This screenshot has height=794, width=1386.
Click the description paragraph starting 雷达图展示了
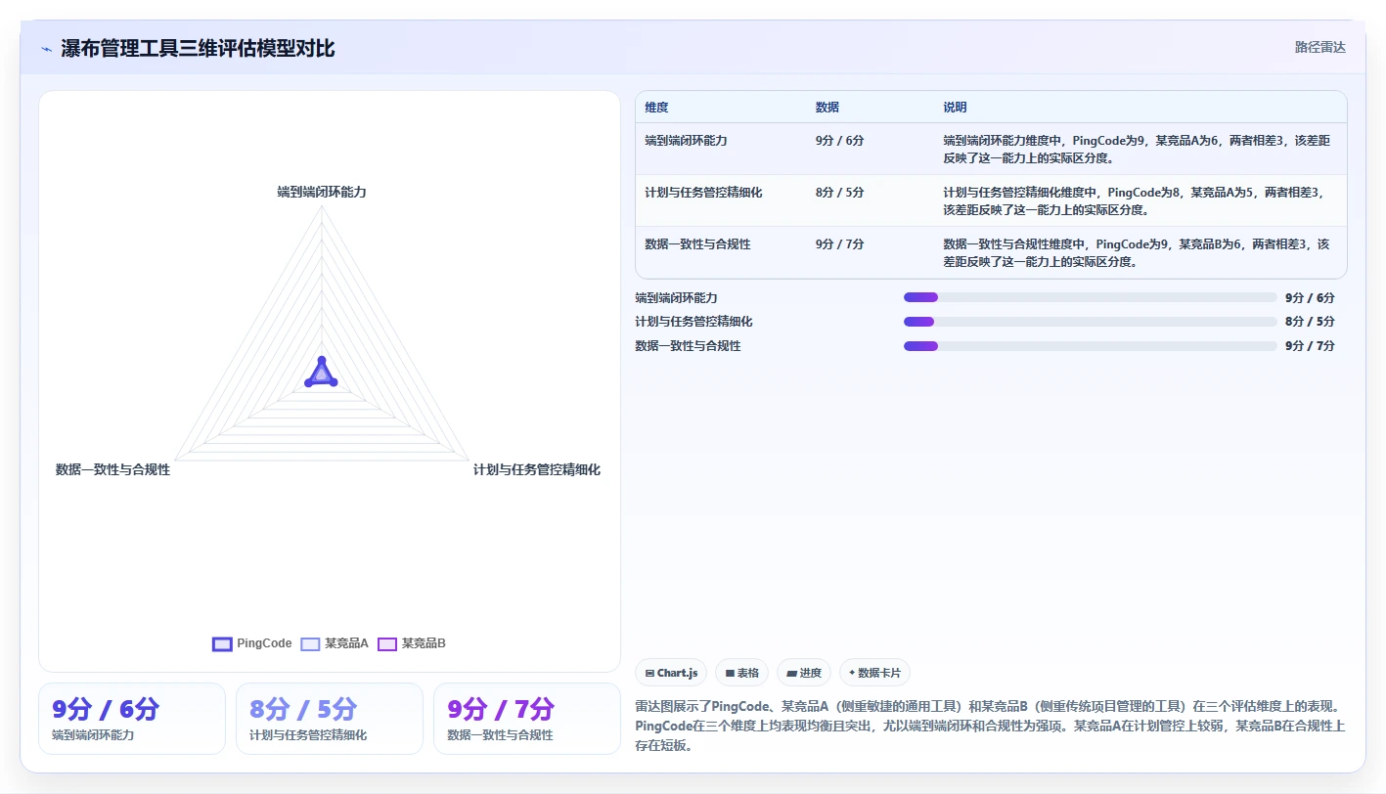click(991, 726)
